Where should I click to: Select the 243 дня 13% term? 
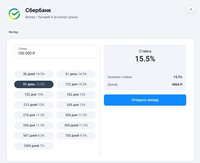coord(76,105)
